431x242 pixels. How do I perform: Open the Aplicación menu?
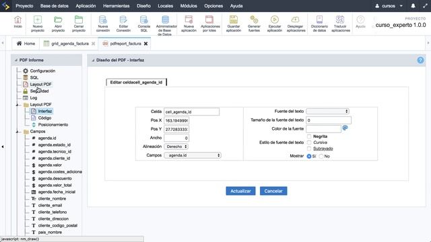coord(86,6)
